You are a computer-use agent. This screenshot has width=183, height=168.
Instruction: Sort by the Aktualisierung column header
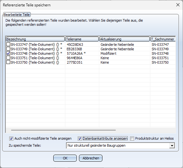click(x=124, y=39)
